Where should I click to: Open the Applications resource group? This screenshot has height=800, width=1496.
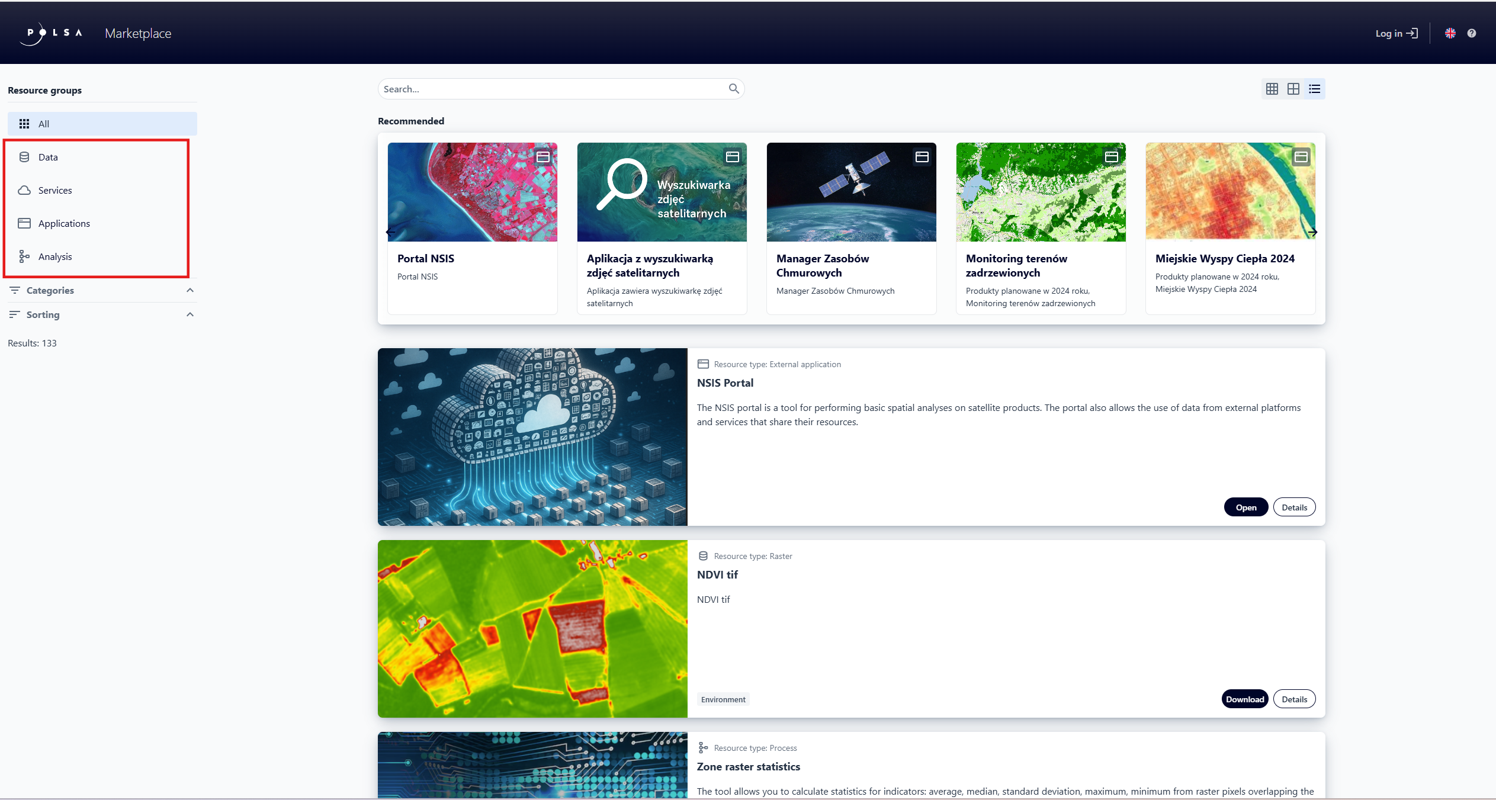click(64, 223)
